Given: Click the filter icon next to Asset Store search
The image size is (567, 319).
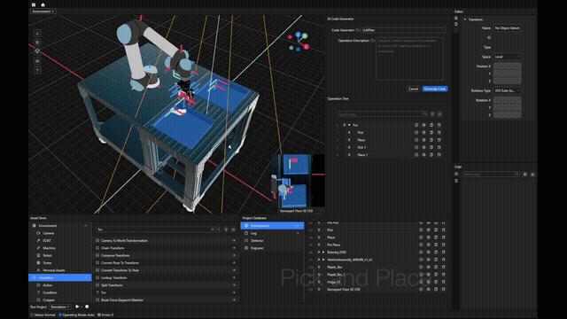Looking at the screenshot, I should 226,230.
